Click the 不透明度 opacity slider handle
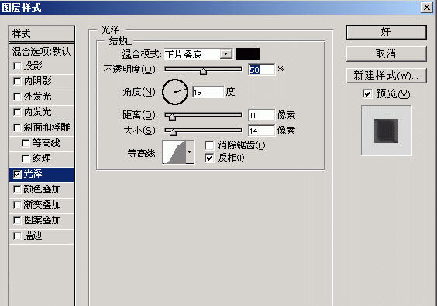The width and height of the screenshot is (437, 306). (x=203, y=71)
